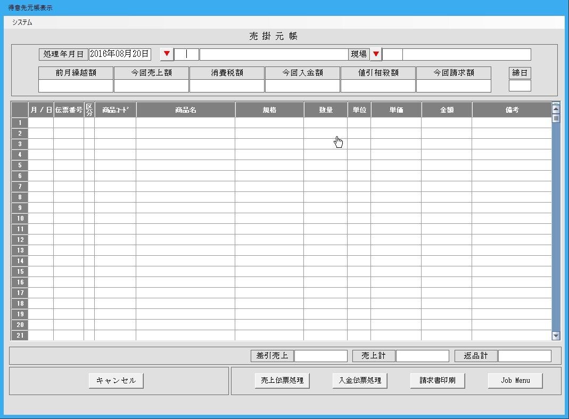This screenshot has height=419, width=569.
Task: Open the システム menu
Action: coord(22,22)
